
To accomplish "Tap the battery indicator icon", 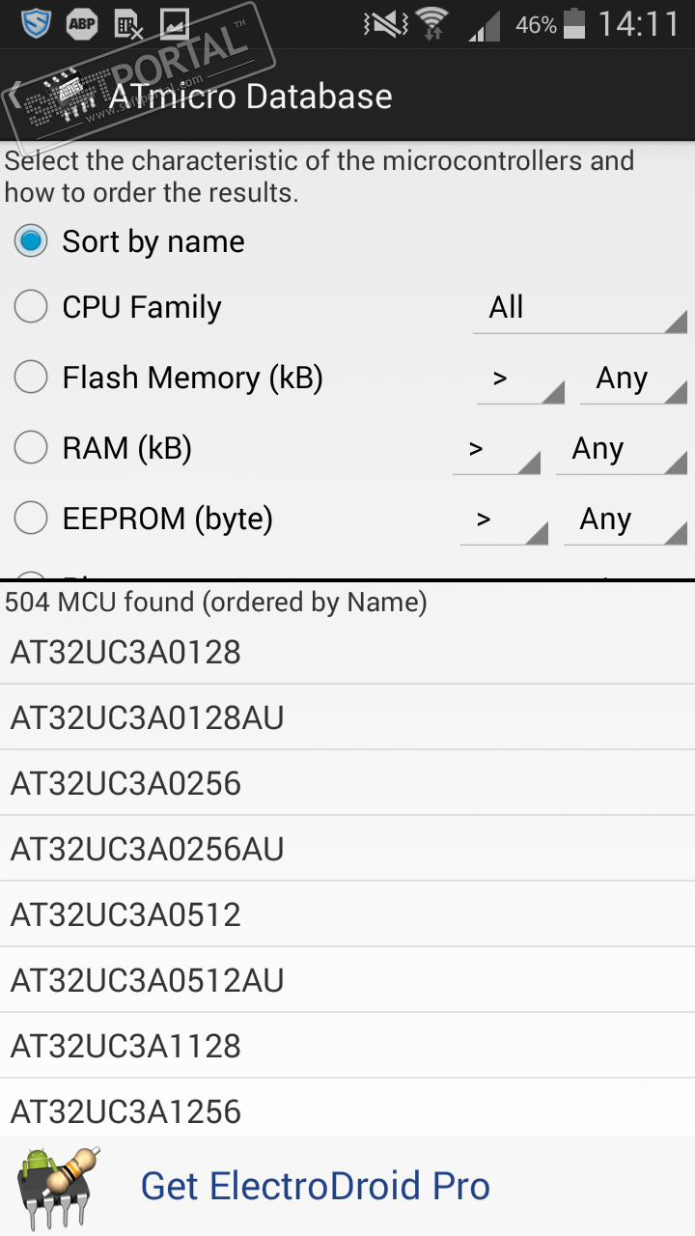I will (574, 23).
